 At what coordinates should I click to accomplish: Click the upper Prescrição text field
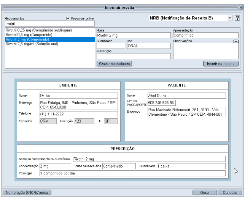click(134, 56)
